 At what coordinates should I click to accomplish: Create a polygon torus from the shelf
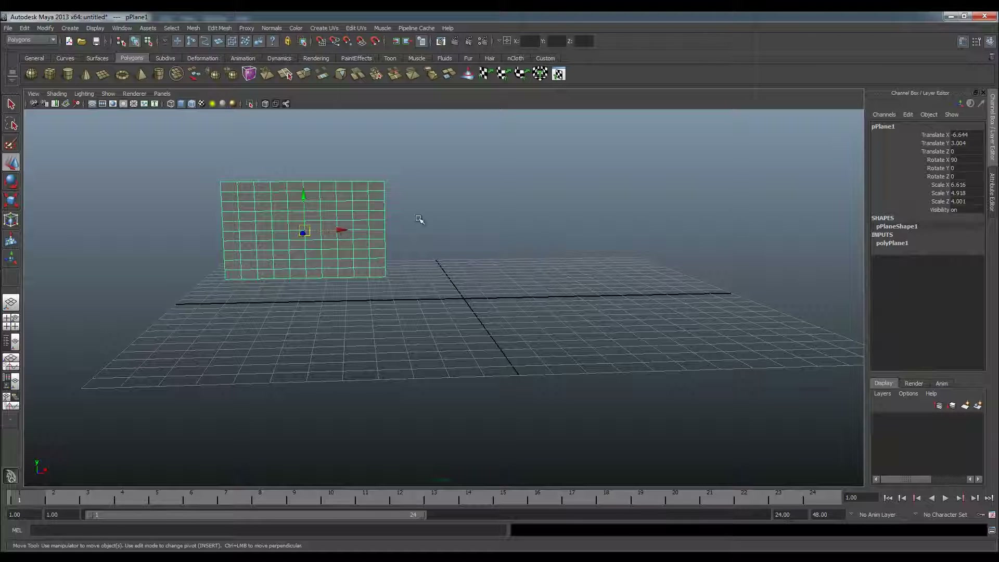[x=122, y=74]
